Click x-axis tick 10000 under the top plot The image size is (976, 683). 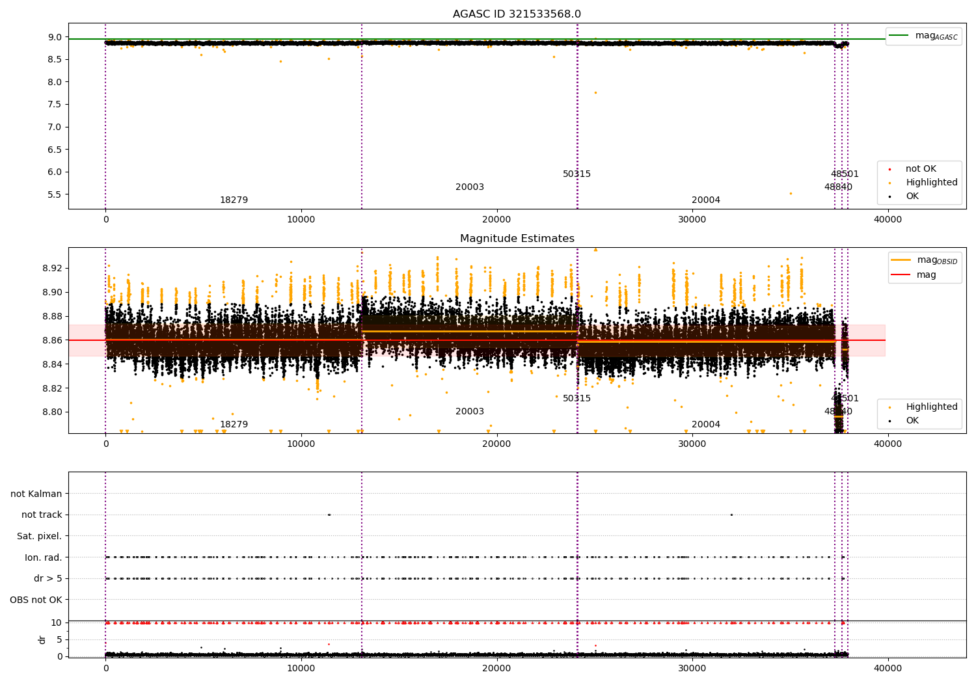tap(301, 219)
